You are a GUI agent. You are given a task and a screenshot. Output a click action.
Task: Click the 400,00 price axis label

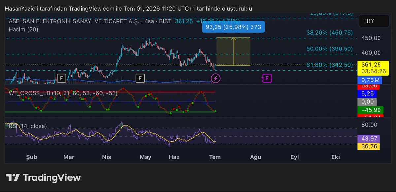[x=371, y=53]
